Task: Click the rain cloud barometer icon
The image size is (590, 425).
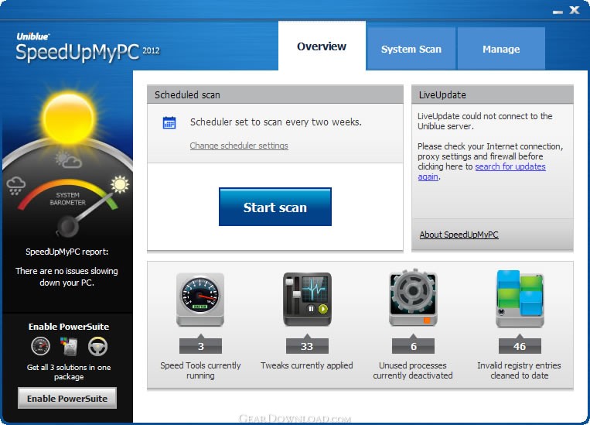Action: point(15,186)
